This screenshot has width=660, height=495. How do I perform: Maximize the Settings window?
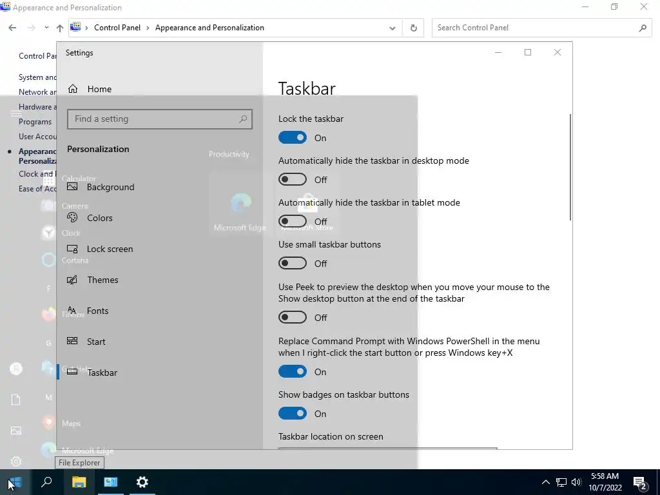click(x=528, y=52)
